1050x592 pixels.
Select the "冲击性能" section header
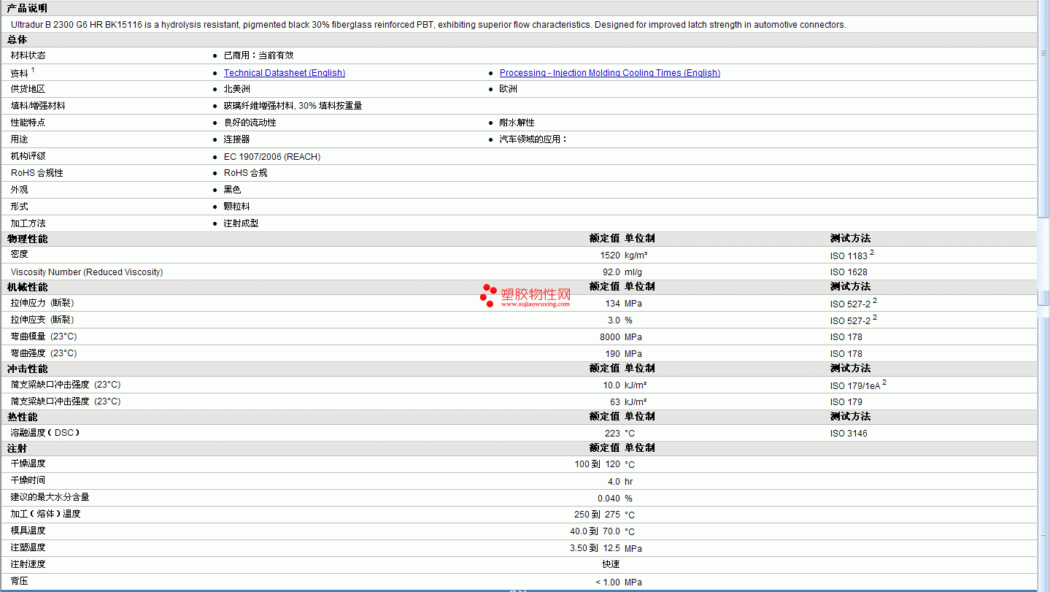(27, 369)
